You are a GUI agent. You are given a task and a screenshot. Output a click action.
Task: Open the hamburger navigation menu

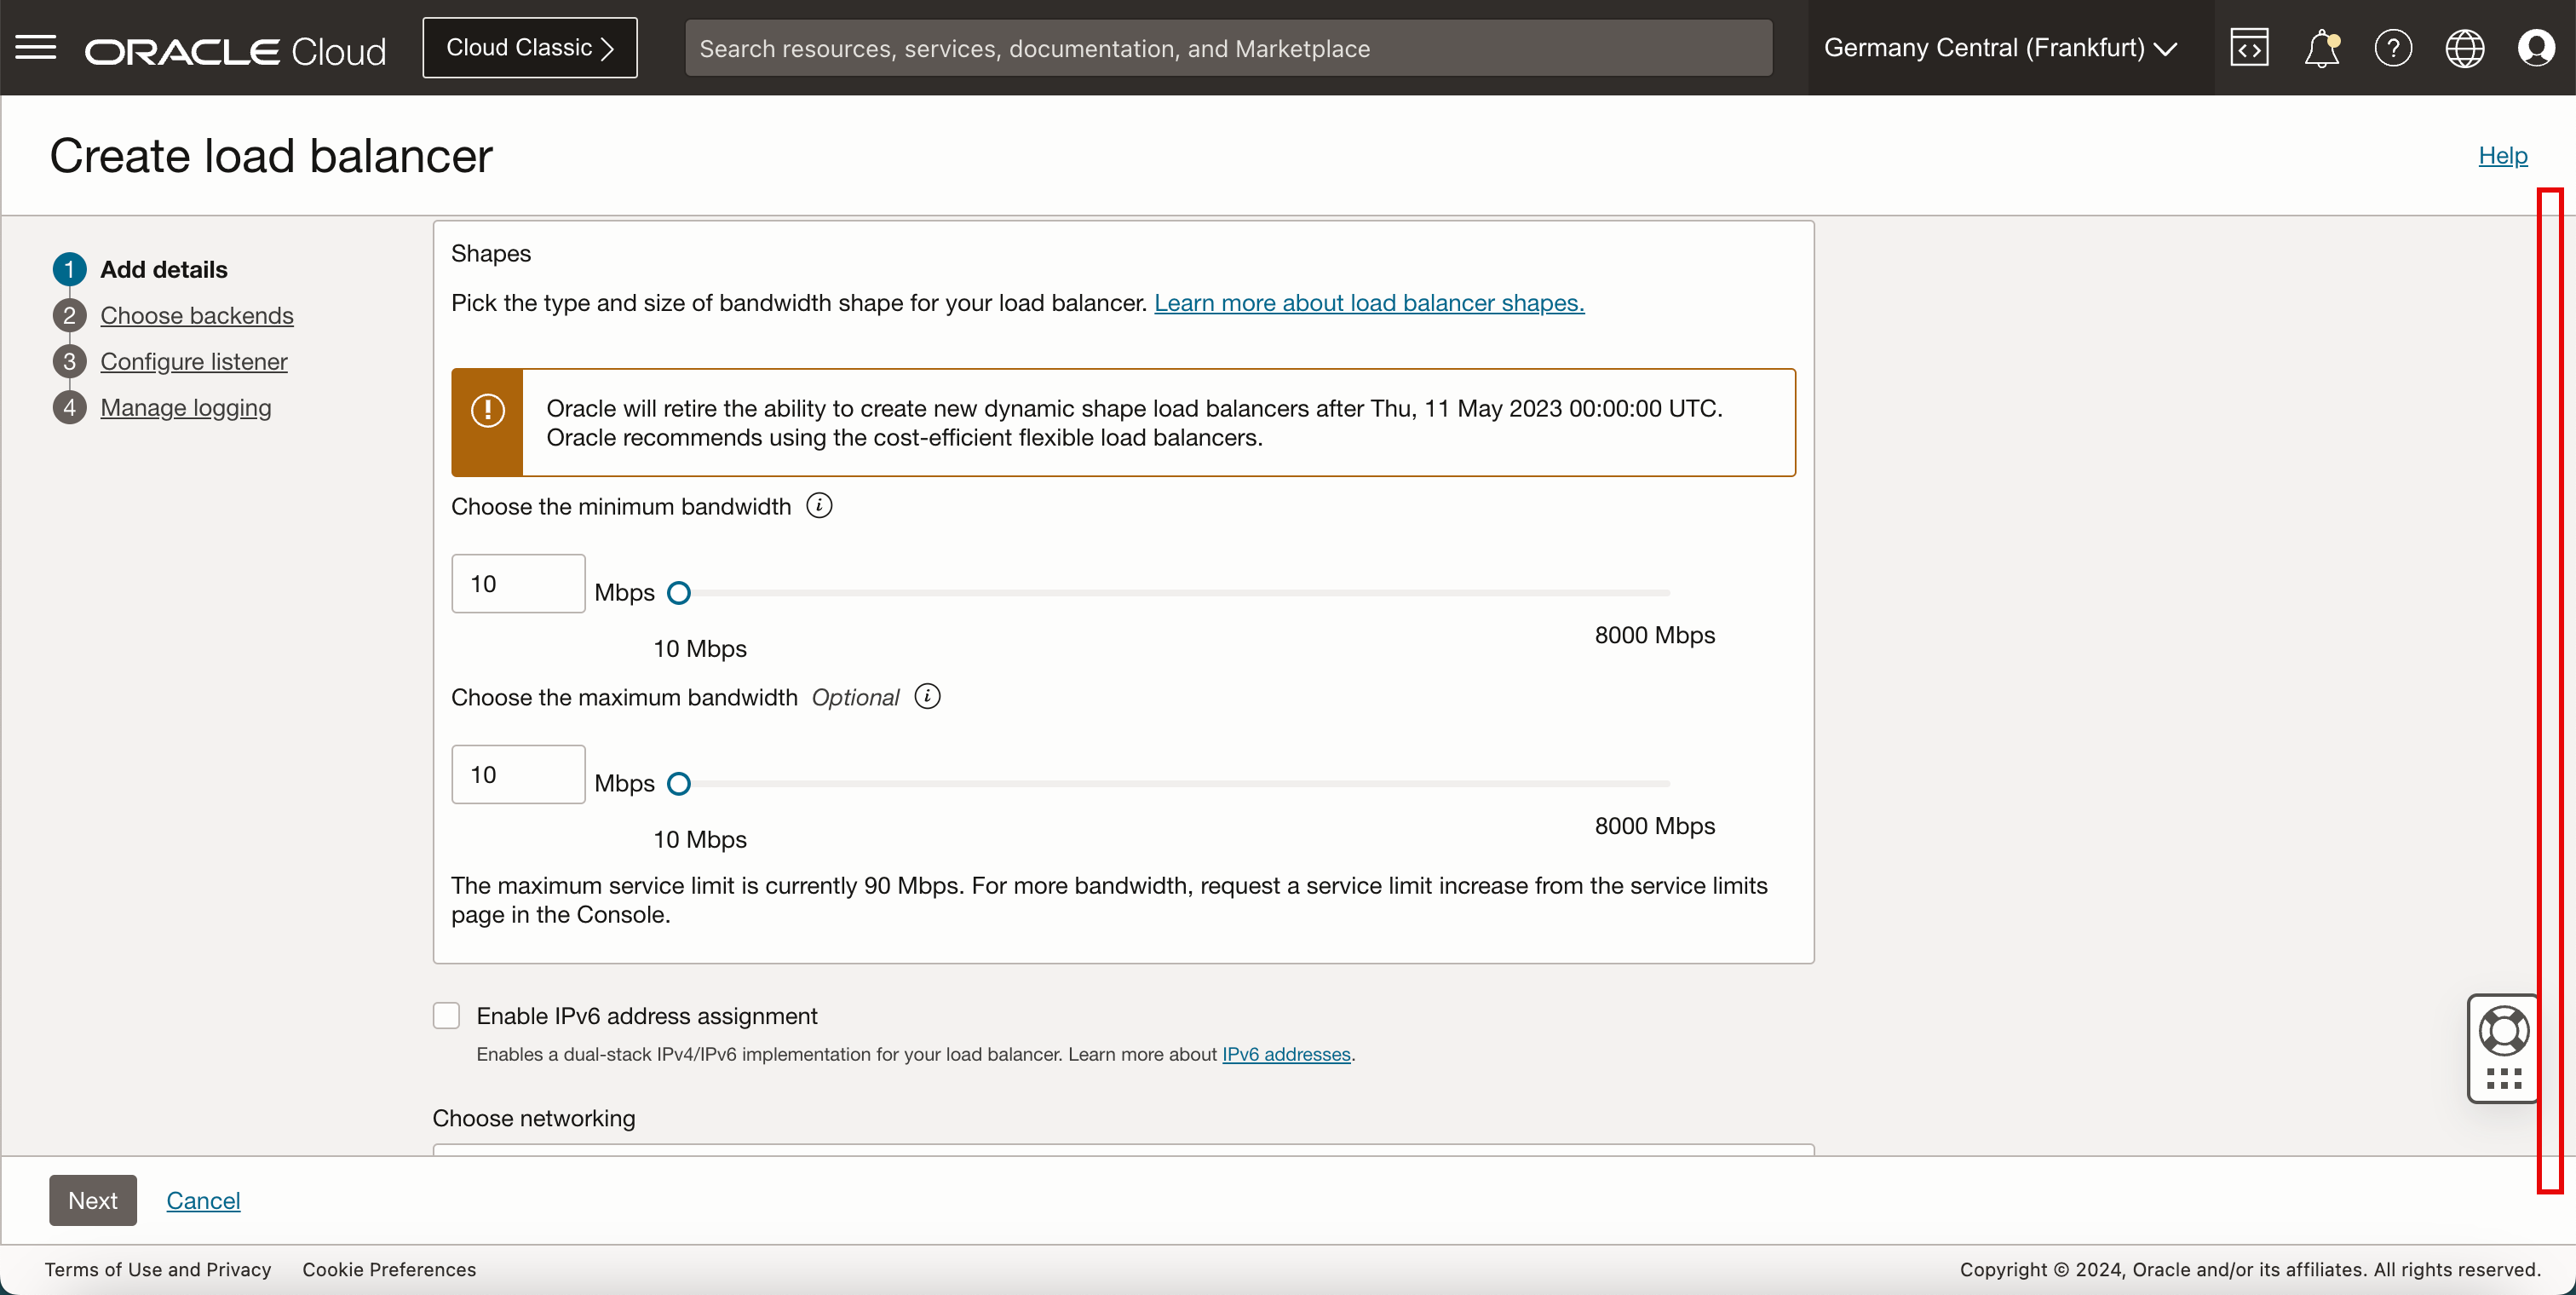(x=36, y=47)
